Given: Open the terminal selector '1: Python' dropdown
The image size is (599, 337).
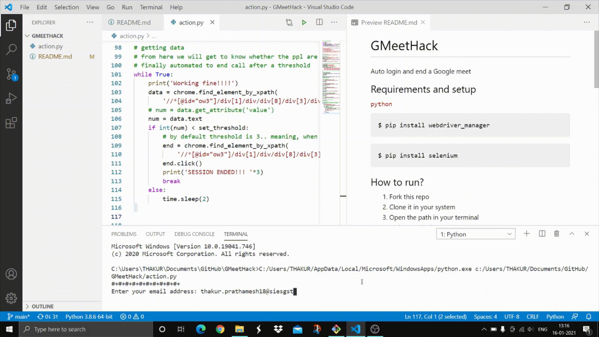Looking at the screenshot, I should click(x=475, y=234).
